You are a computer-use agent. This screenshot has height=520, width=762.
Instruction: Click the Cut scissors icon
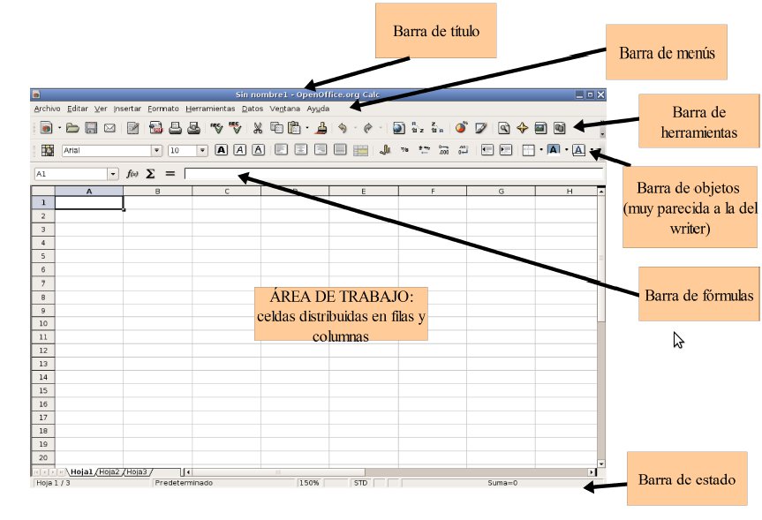258,129
